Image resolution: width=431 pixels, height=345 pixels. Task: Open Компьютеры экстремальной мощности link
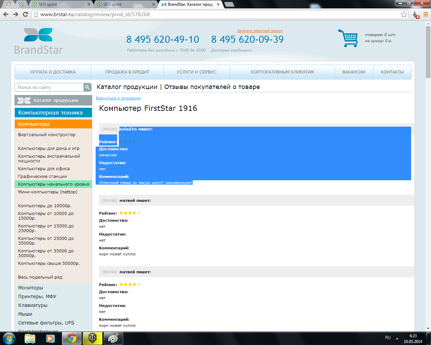click(49, 158)
